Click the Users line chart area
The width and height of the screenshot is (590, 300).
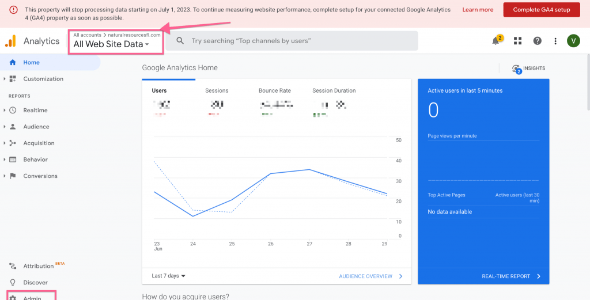pos(271,188)
